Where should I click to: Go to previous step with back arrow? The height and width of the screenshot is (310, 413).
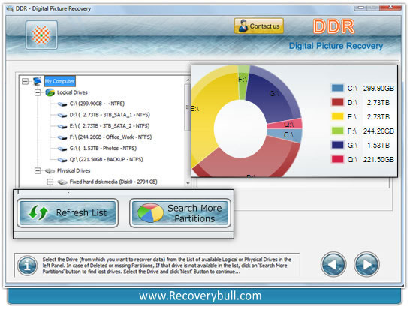point(333,264)
